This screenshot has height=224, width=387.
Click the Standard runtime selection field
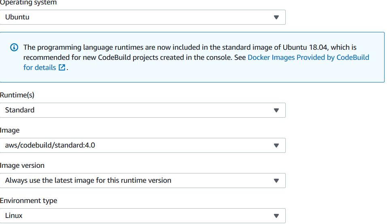point(143,110)
